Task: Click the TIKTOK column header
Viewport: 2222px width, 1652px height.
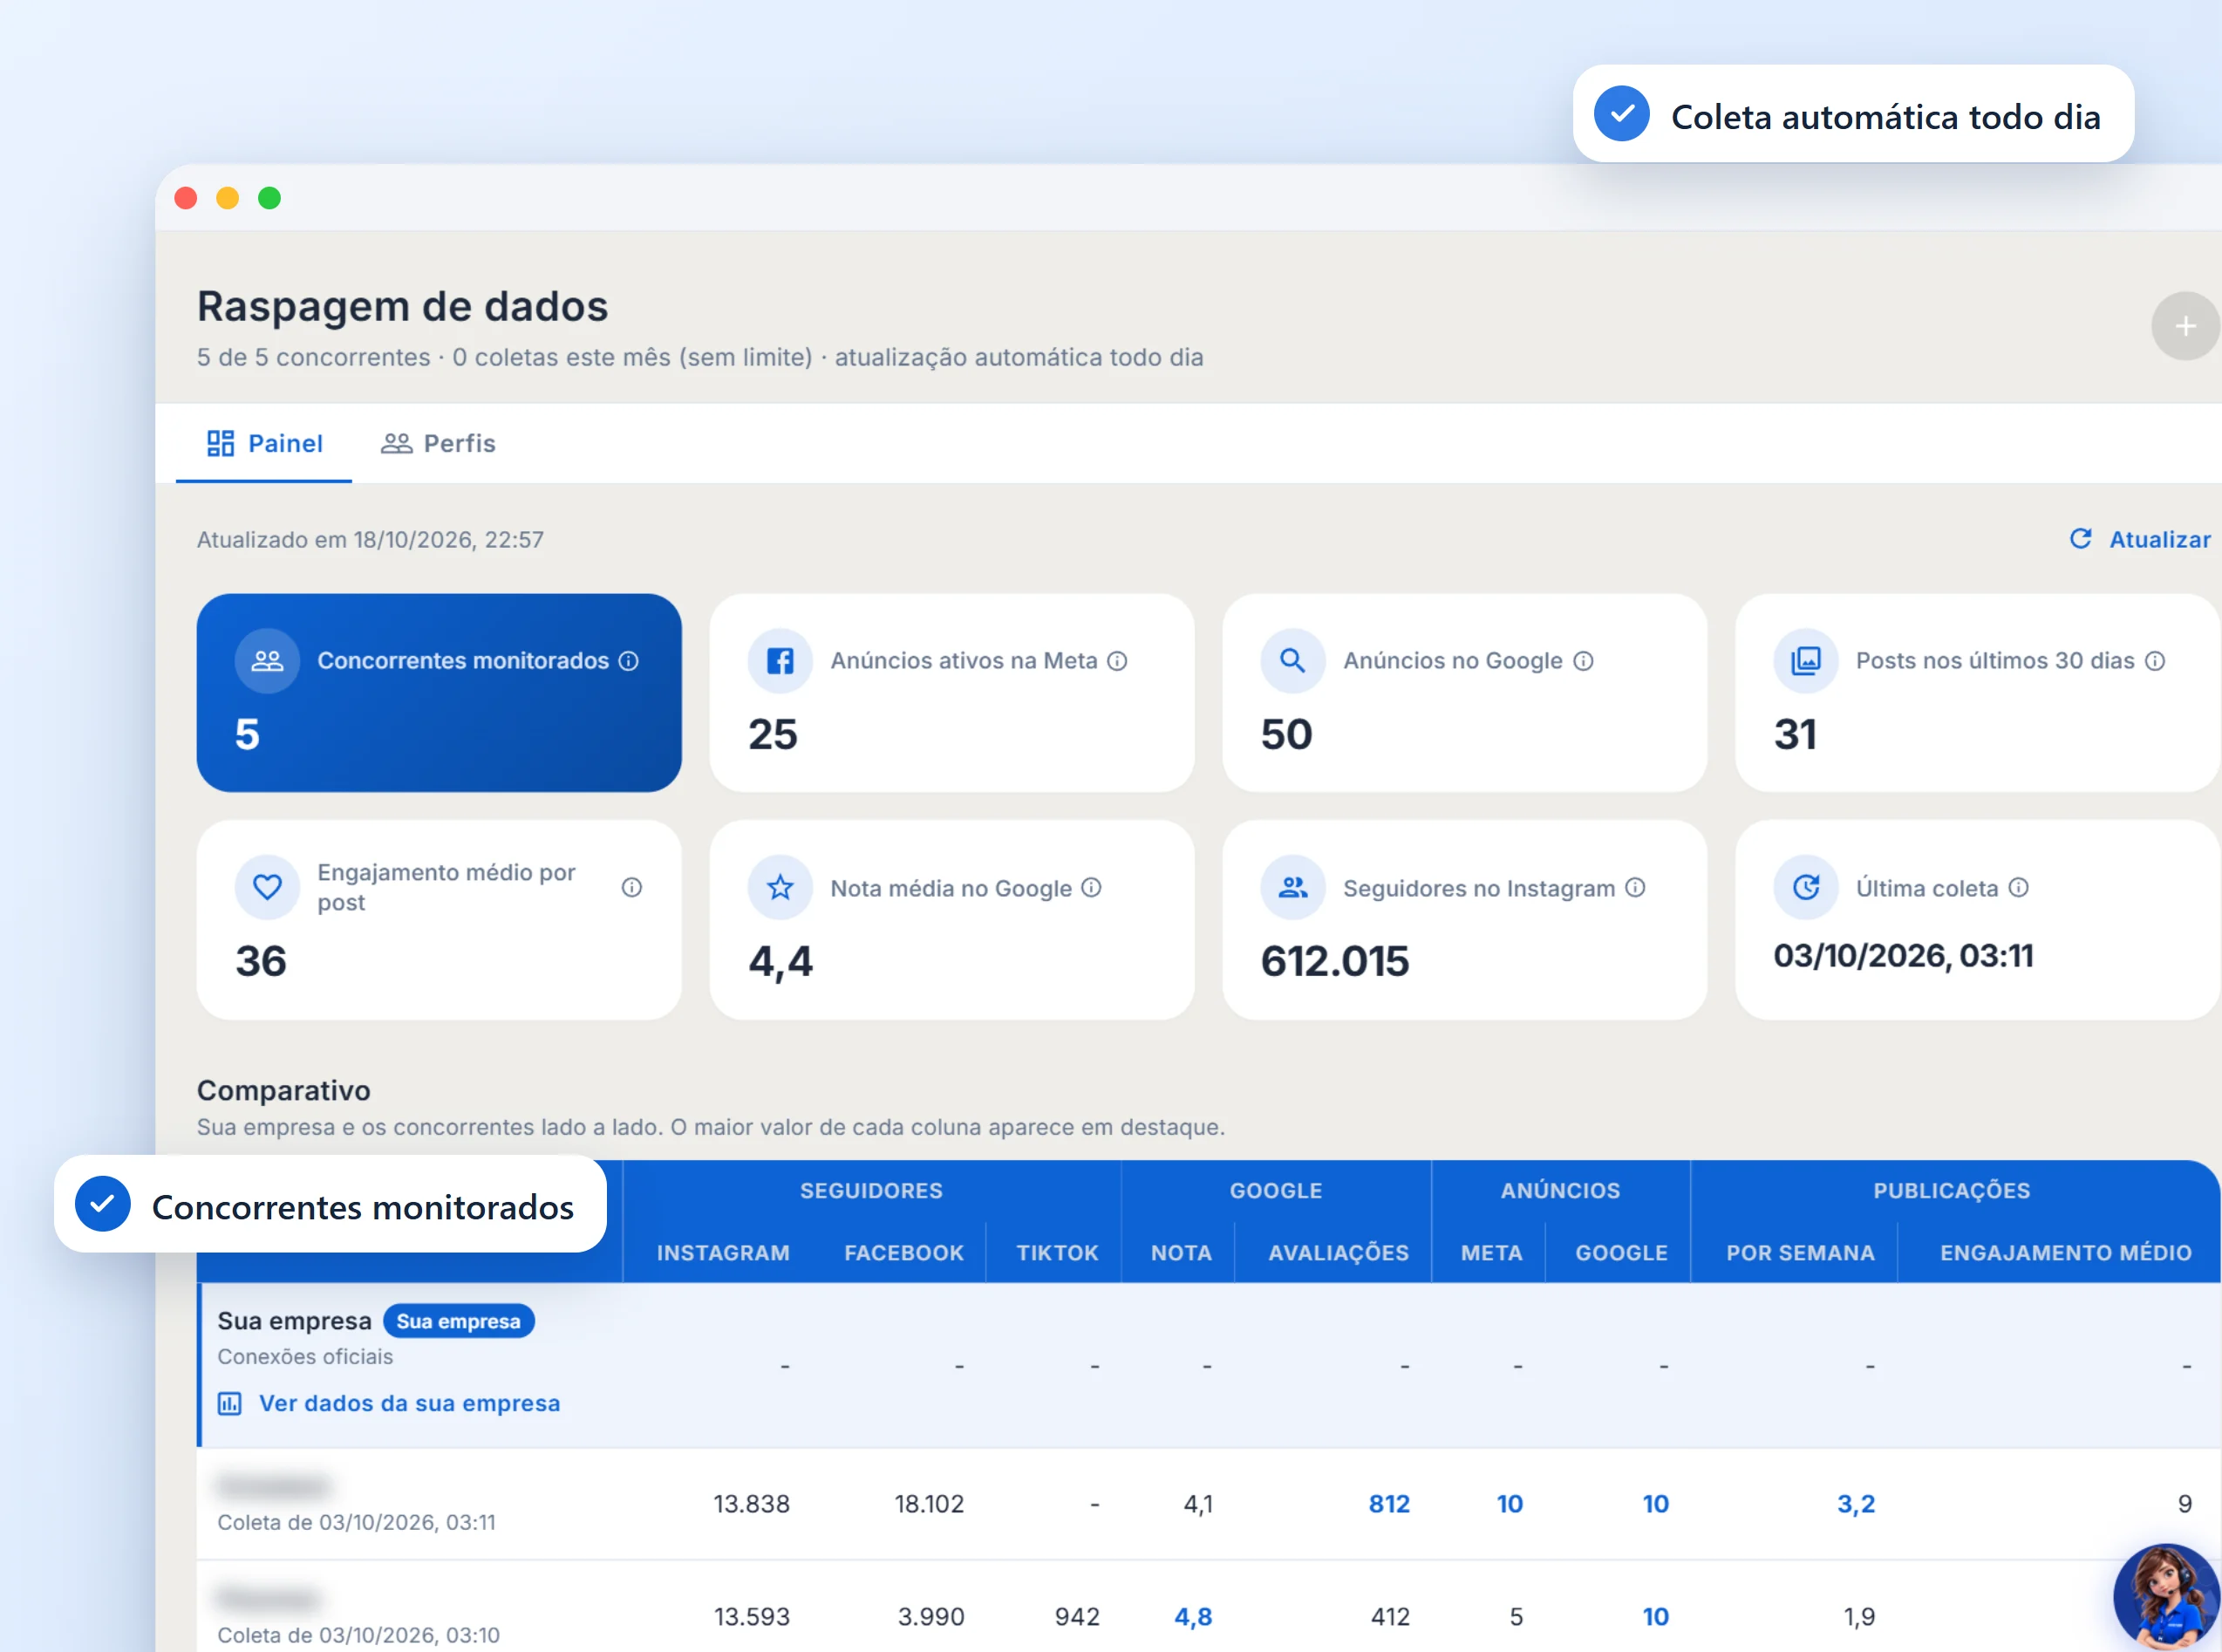Action: [1057, 1252]
